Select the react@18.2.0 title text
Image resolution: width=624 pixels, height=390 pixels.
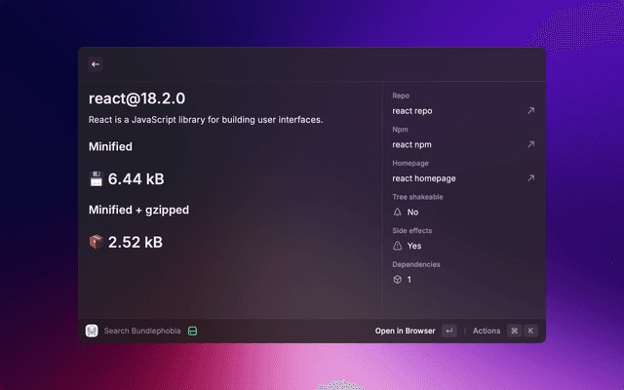[x=136, y=98]
